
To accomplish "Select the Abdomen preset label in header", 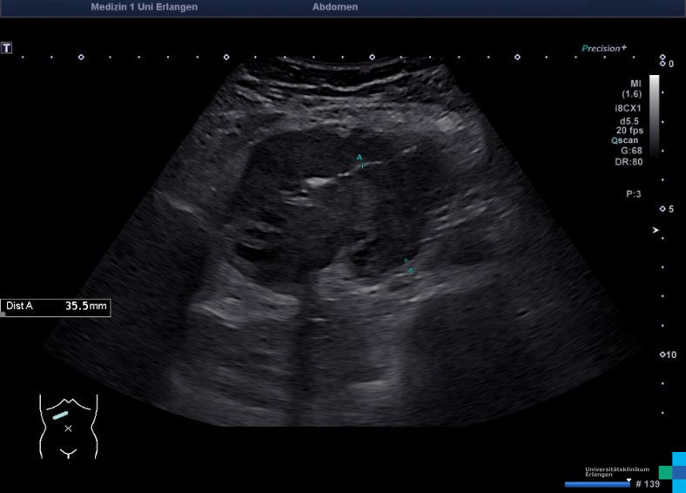I will [x=334, y=7].
